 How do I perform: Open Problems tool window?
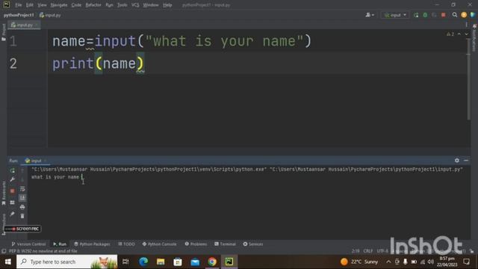pyautogui.click(x=196, y=244)
